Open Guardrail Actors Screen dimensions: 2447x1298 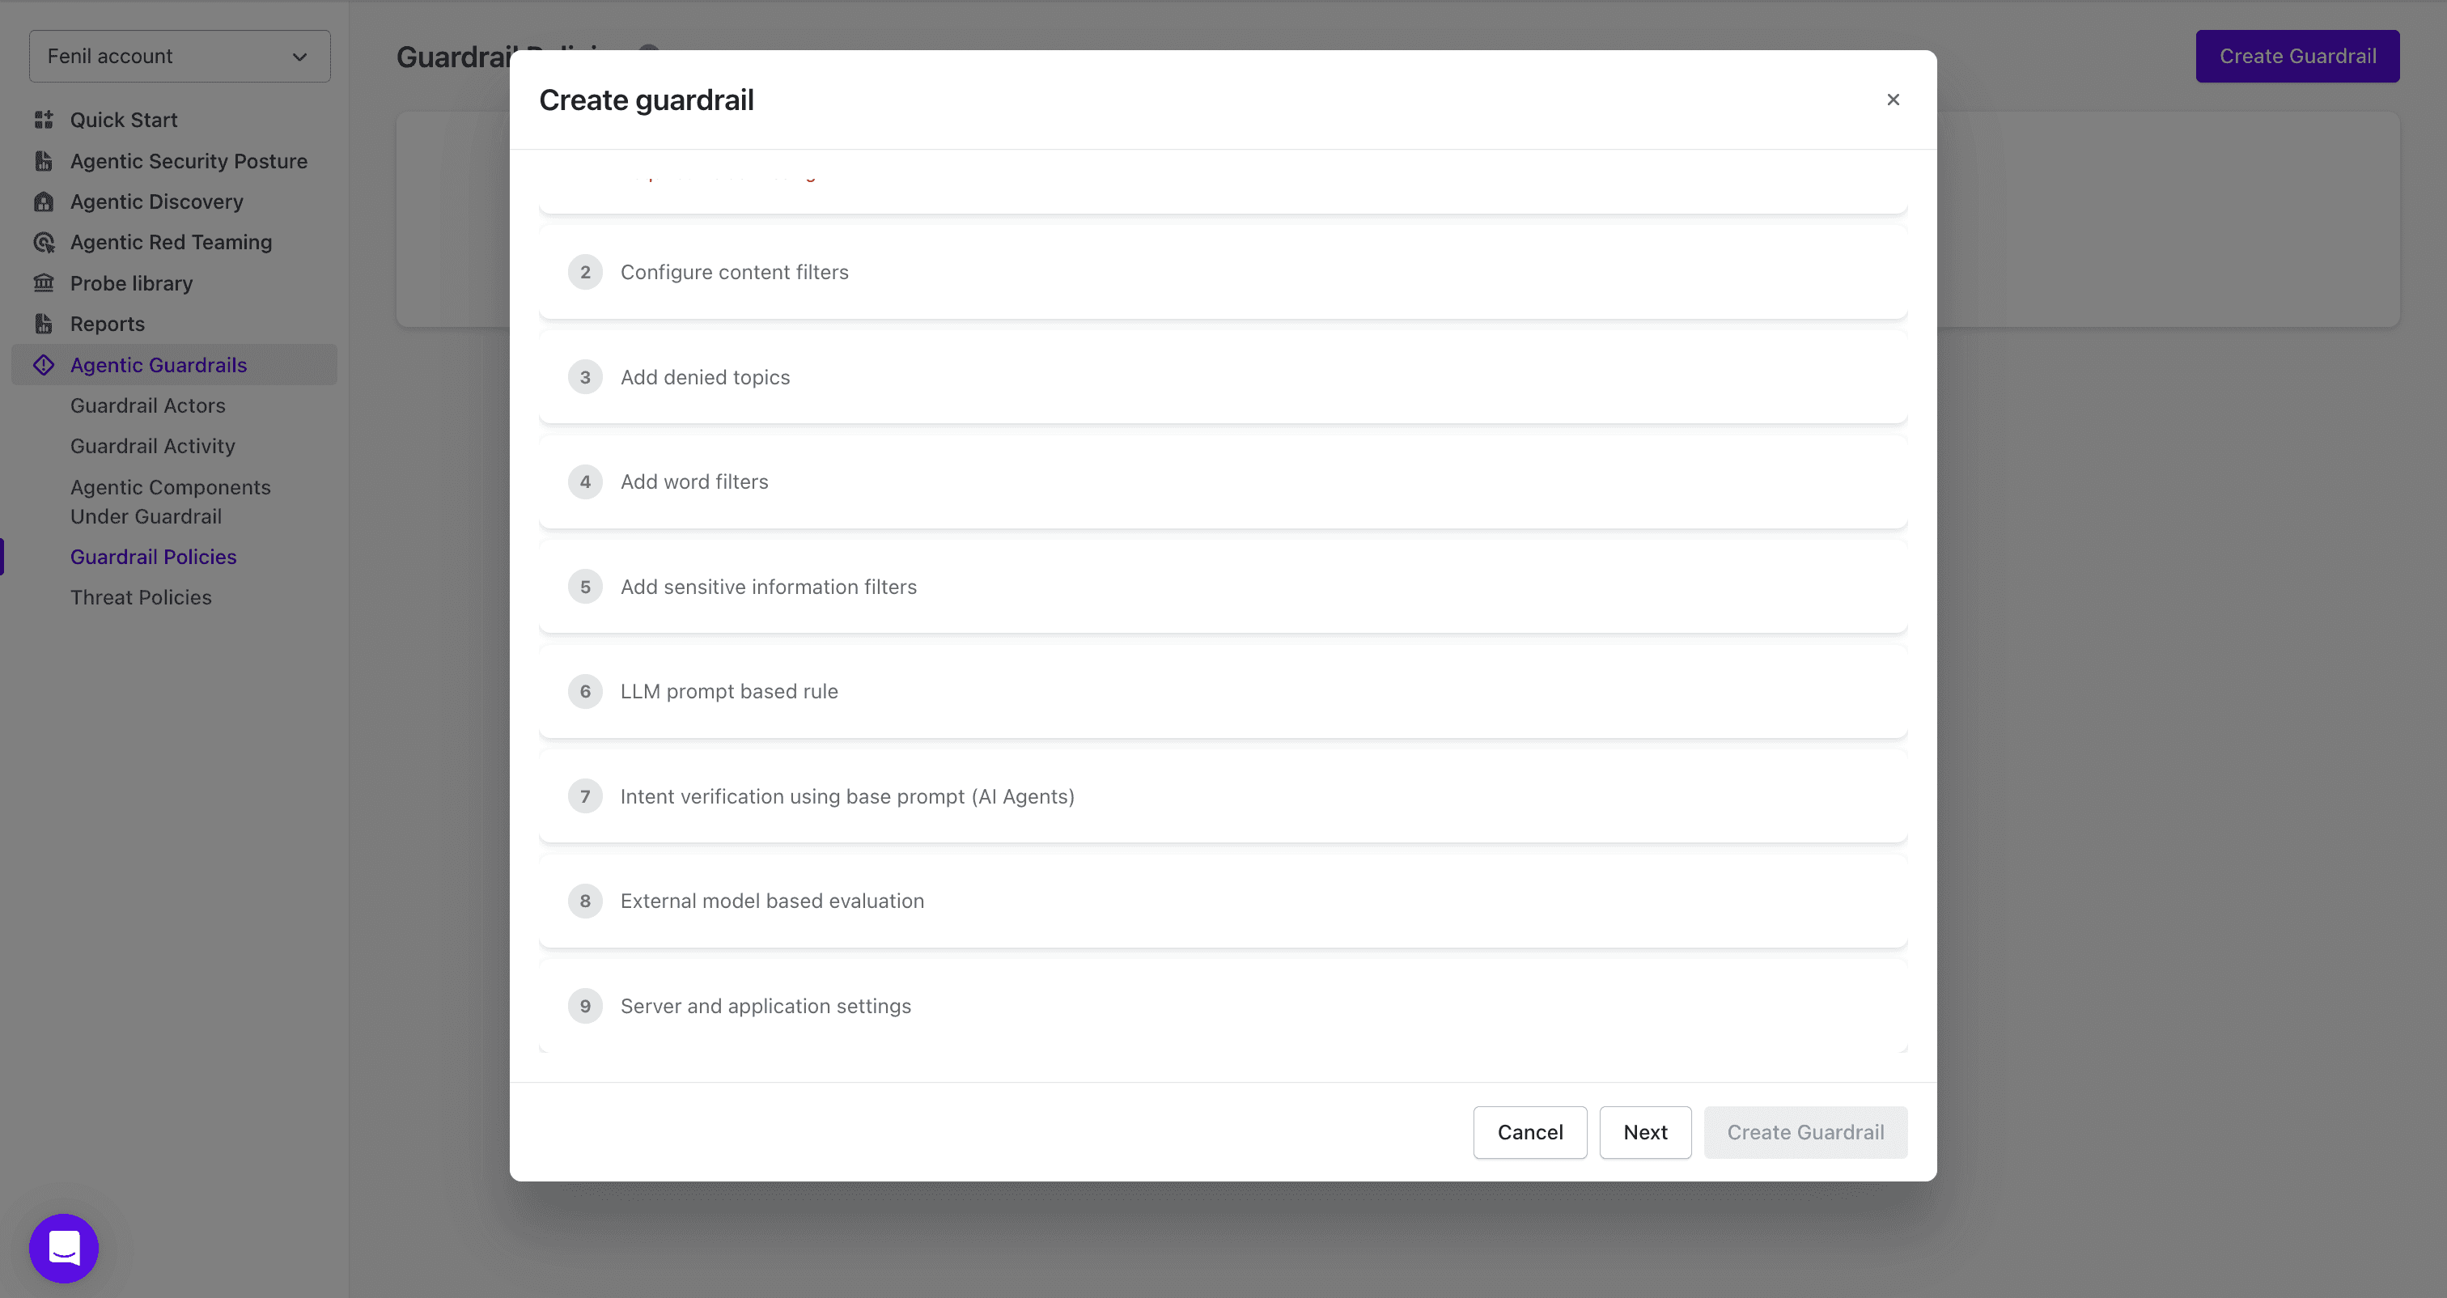(x=147, y=405)
